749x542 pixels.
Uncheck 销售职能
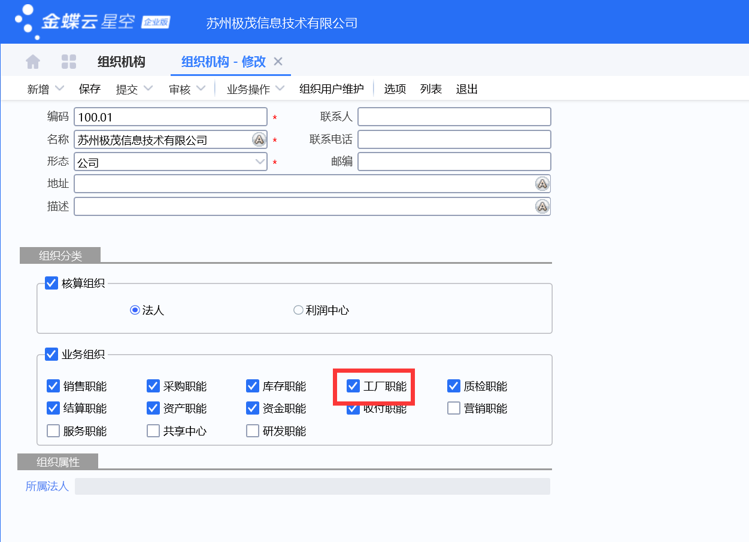point(53,386)
